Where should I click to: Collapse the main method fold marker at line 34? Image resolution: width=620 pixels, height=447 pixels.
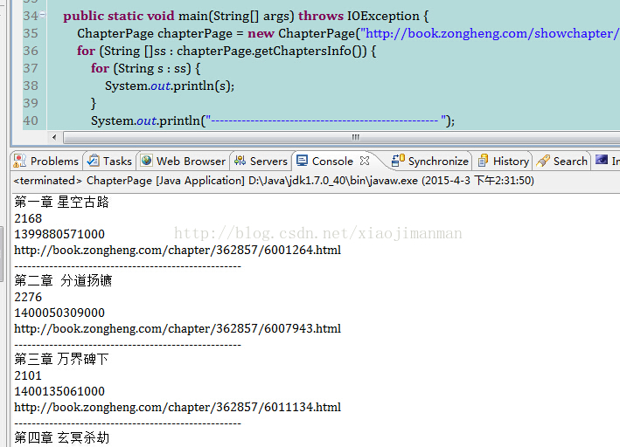(42, 15)
